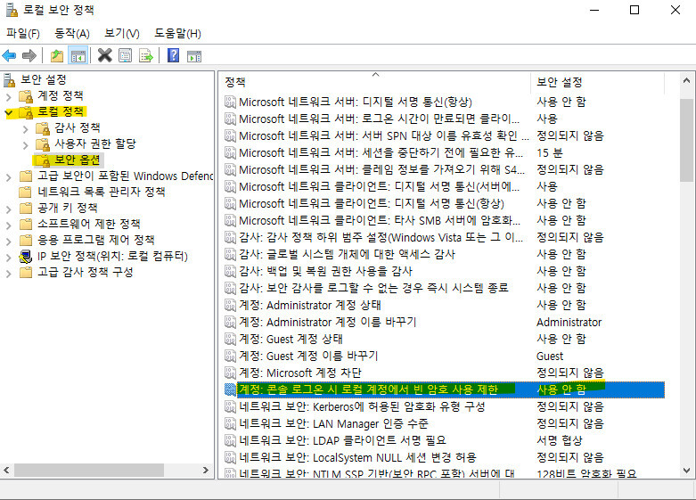This screenshot has height=500, width=696.
Task: Click the policy list vertical scrollbar thumb
Action: coord(686,140)
